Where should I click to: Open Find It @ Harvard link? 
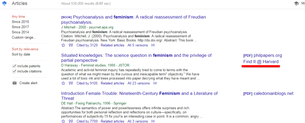261,61
